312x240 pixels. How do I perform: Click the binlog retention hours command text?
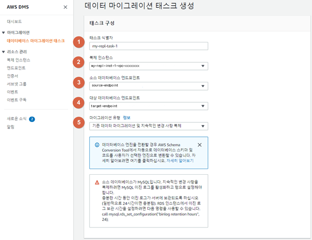point(151,217)
